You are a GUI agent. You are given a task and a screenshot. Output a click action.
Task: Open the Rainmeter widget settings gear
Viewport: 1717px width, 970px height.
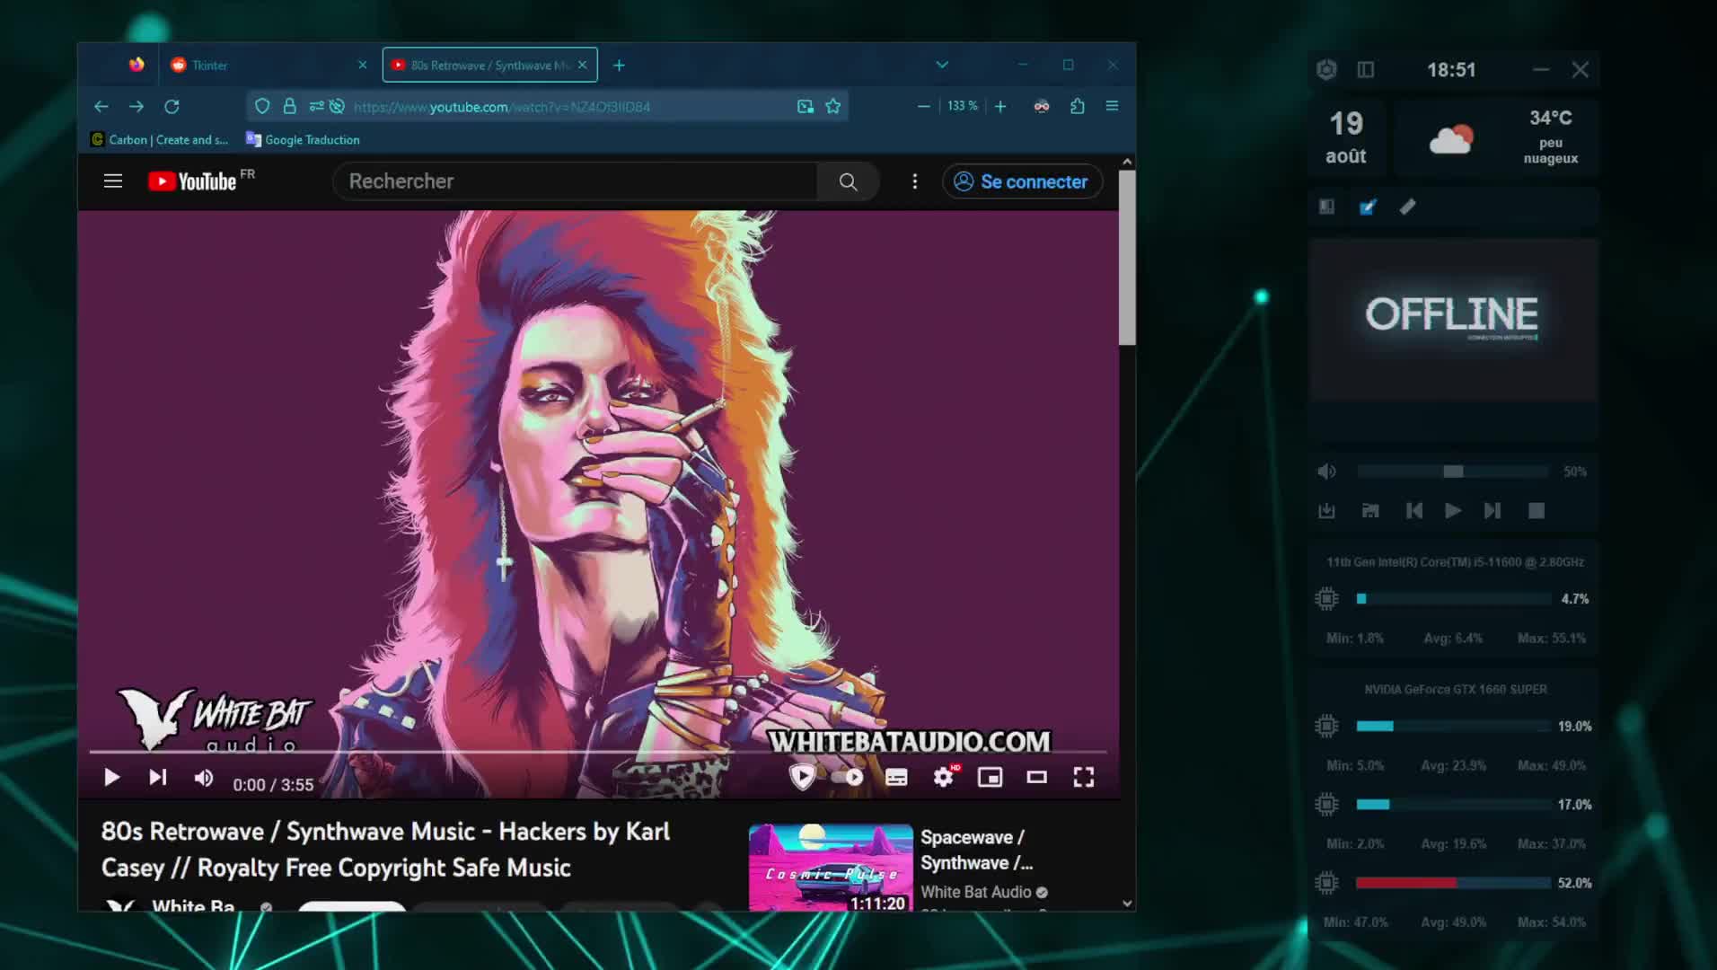pyautogui.click(x=1326, y=69)
